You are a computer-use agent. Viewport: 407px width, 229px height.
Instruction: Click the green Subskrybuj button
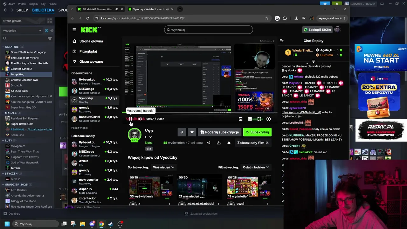click(257, 132)
